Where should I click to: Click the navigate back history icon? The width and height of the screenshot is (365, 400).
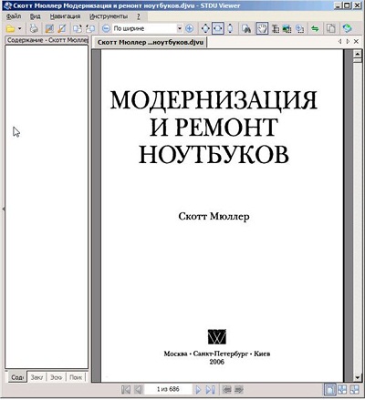pos(226,390)
